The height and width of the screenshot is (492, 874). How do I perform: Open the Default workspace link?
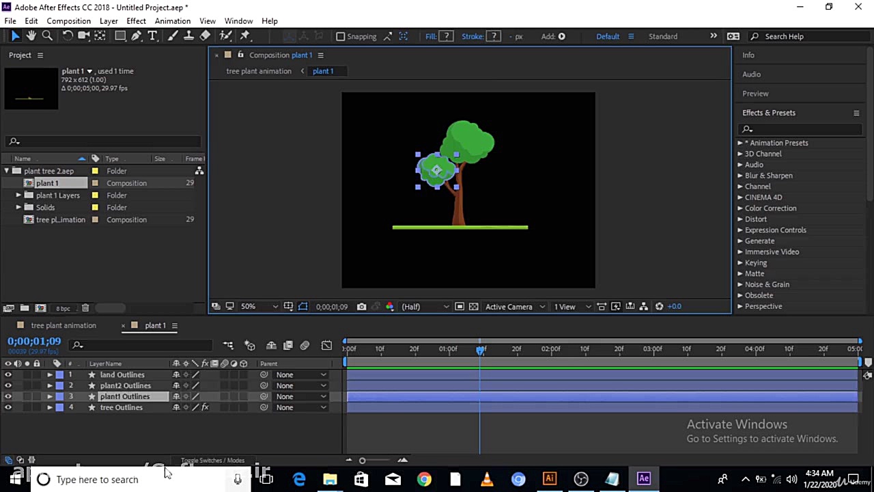607,36
